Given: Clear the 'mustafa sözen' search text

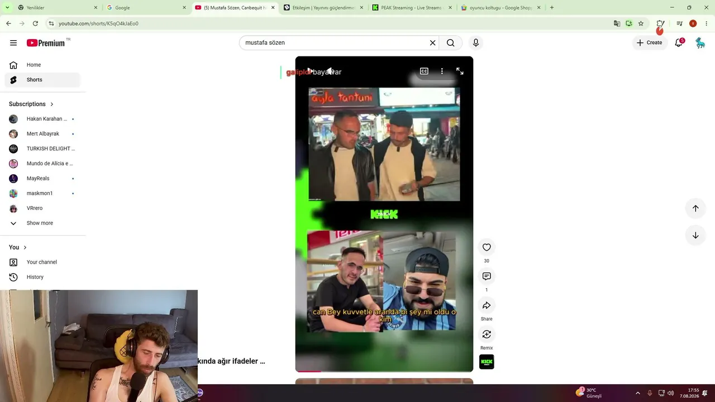Looking at the screenshot, I should pos(432,43).
